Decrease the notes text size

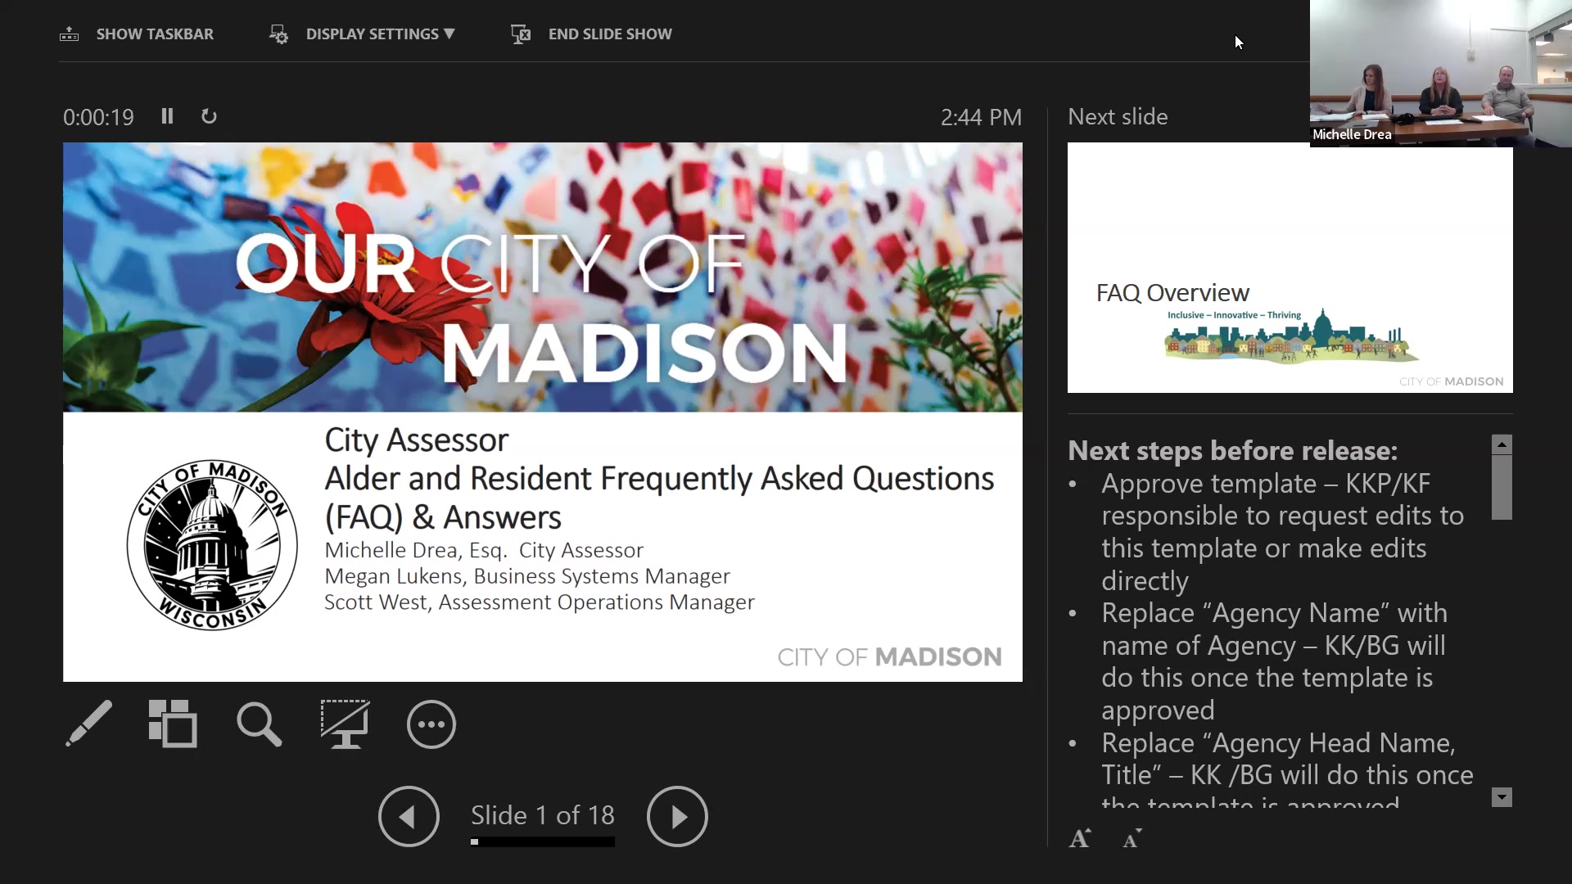click(x=1132, y=838)
